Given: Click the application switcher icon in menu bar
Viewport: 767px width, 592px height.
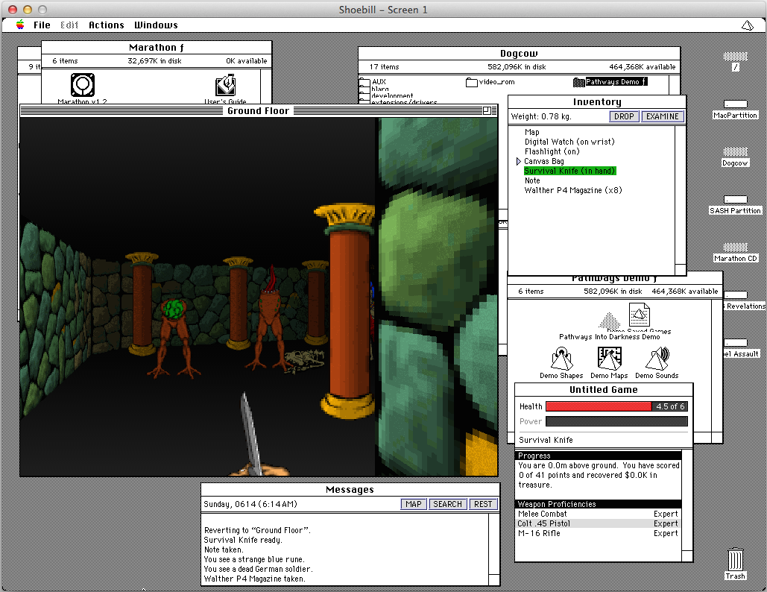Looking at the screenshot, I should tap(748, 25).
